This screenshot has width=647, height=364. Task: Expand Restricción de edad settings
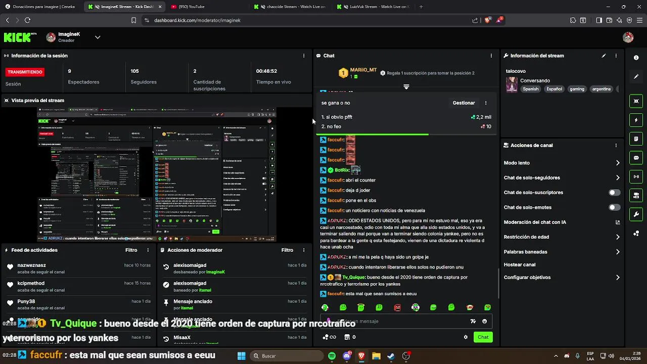[618, 237]
